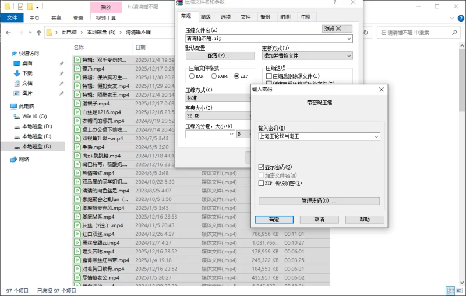Switch to 高级 tab in archive dialog
The image size is (466, 296).
click(x=206, y=17)
